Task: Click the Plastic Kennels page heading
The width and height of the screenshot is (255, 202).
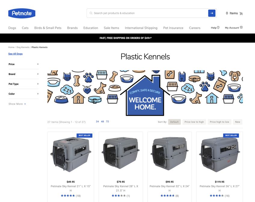Action: (x=145, y=57)
